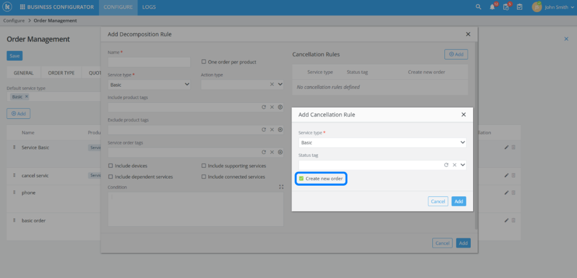The width and height of the screenshot is (577, 278).
Task: Refresh the Status tag field
Action: [446, 165]
